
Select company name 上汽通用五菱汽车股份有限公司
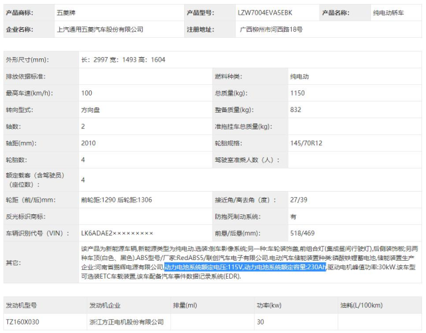[100, 30]
